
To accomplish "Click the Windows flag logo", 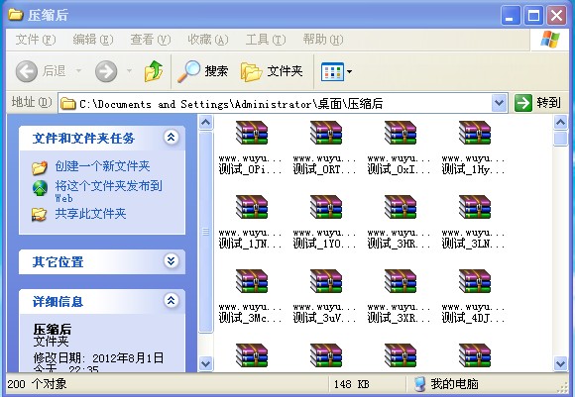I will (x=550, y=40).
